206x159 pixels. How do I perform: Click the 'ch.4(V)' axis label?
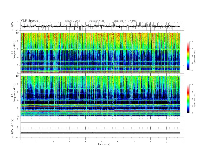12,133
